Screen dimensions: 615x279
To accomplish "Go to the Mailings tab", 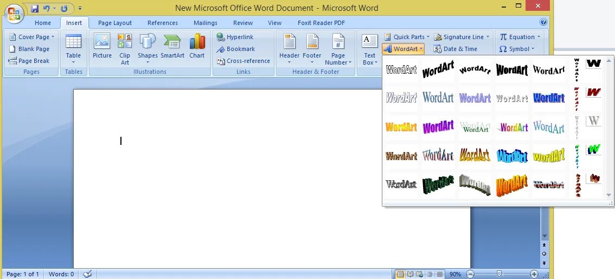I will click(206, 23).
